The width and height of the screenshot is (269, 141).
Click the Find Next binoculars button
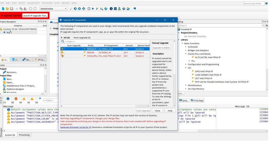[x=197, y=100]
